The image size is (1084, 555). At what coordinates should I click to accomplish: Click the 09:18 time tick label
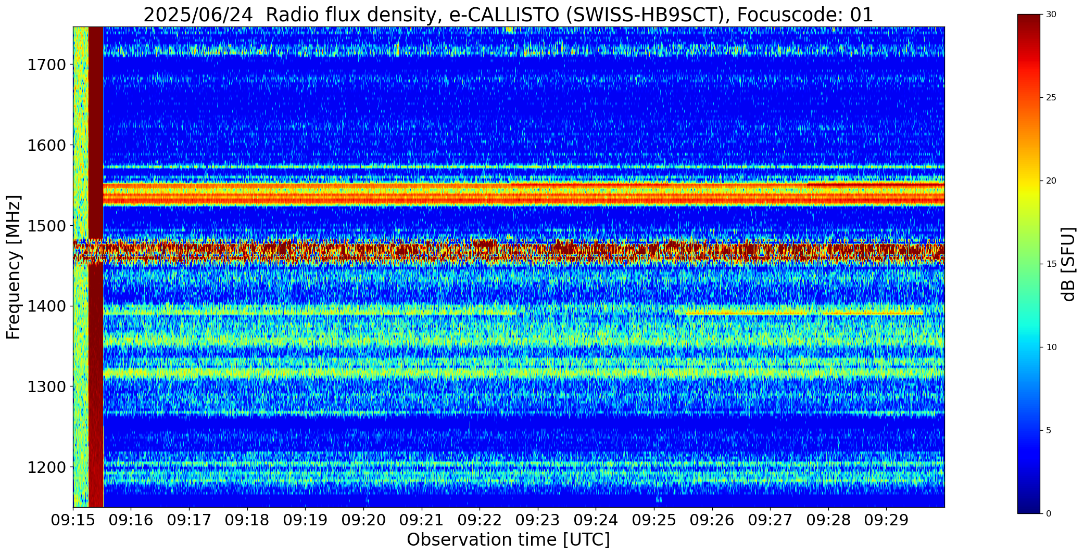click(x=247, y=520)
